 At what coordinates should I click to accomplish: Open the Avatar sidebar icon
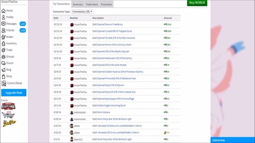pyautogui.click(x=4, y=37)
